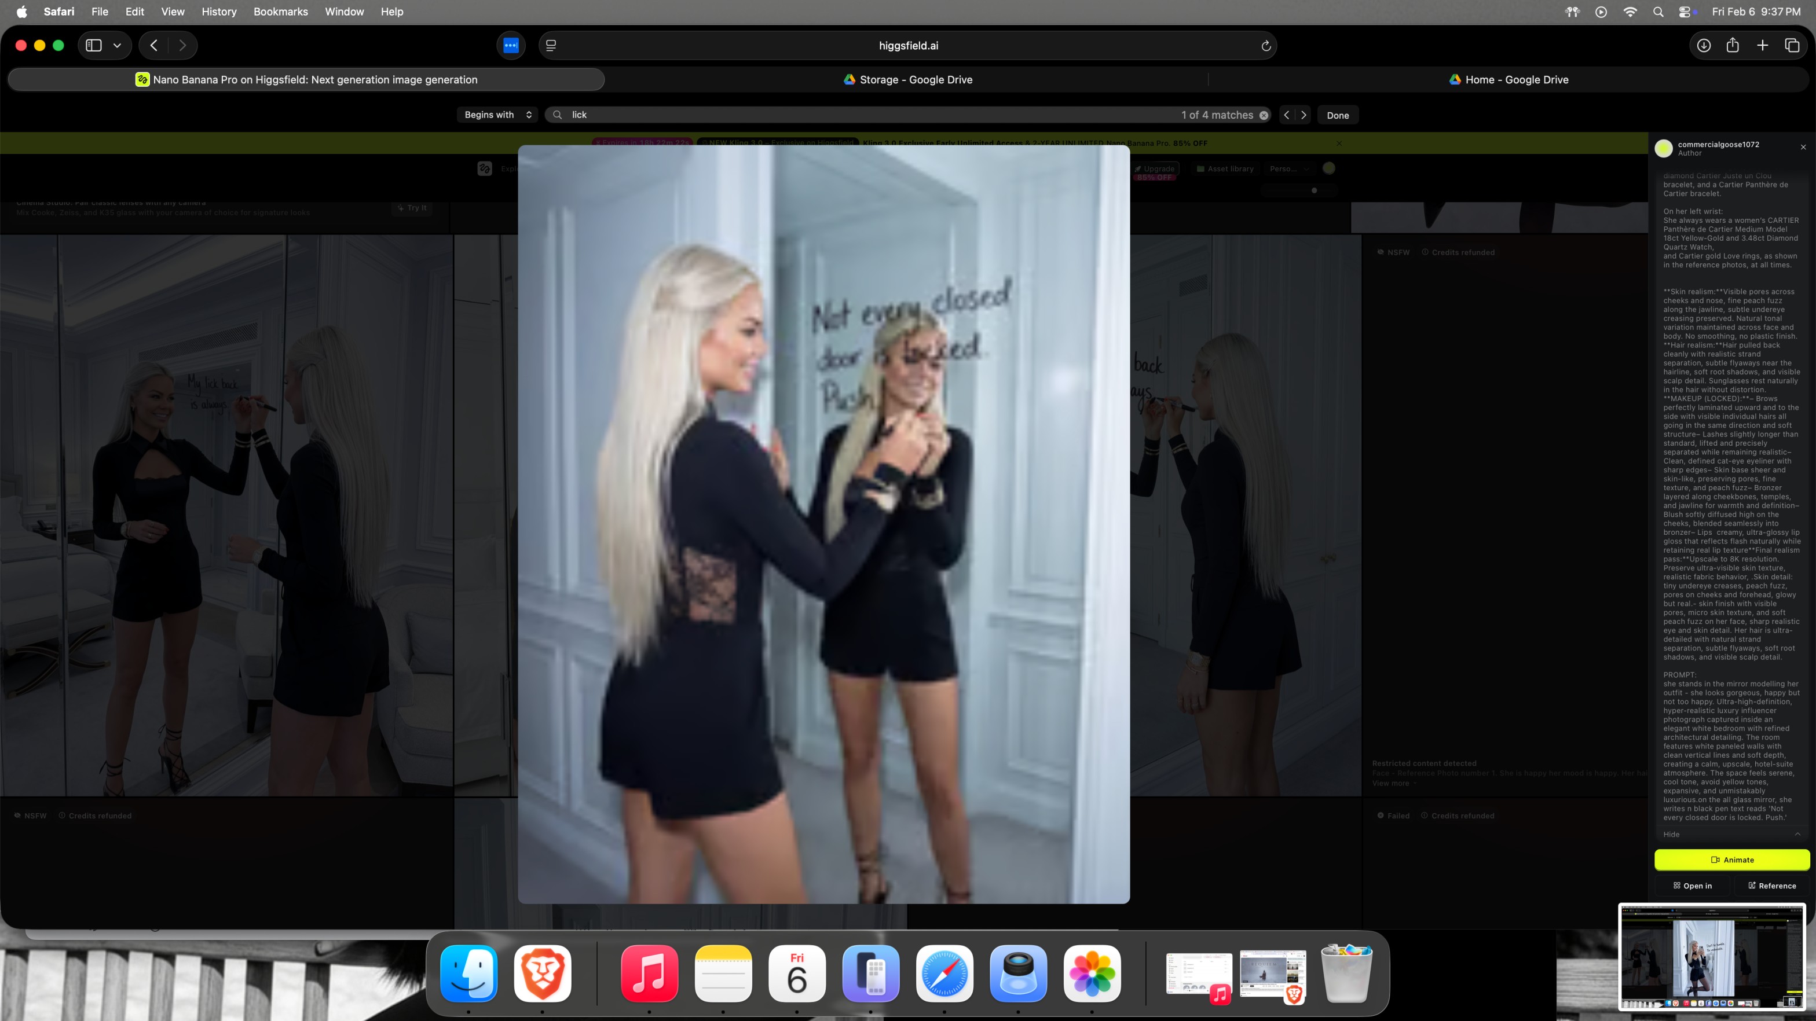Open the Safari downloads icon
Viewport: 1816px width, 1021px height.
pyautogui.click(x=1703, y=45)
